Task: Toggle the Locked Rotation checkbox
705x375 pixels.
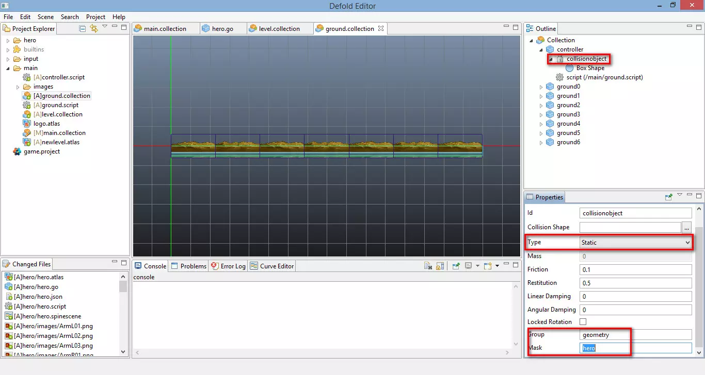Action: click(583, 322)
